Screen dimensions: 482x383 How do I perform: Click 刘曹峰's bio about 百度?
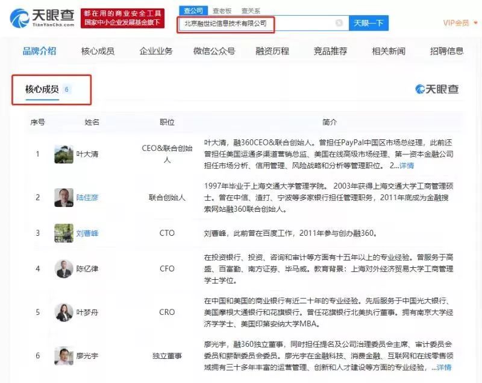(290, 233)
